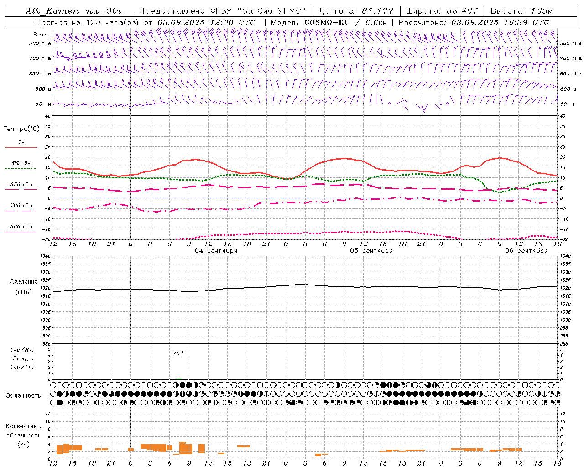Click the Рассчитано: 03.09.2025 16:39 UTC timestamp
The image size is (584, 467).
coord(474,22)
